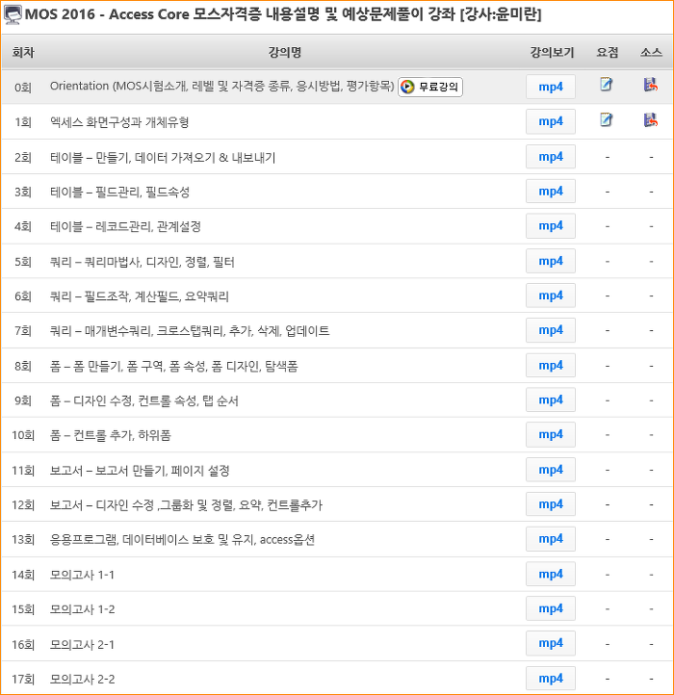This screenshot has width=674, height=695.
Task: Click the 회차 column header
Action: (23, 52)
